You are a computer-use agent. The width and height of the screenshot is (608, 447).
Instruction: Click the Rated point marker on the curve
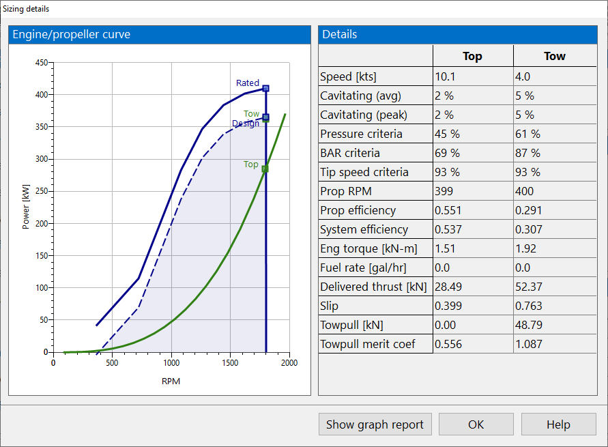[x=265, y=88]
